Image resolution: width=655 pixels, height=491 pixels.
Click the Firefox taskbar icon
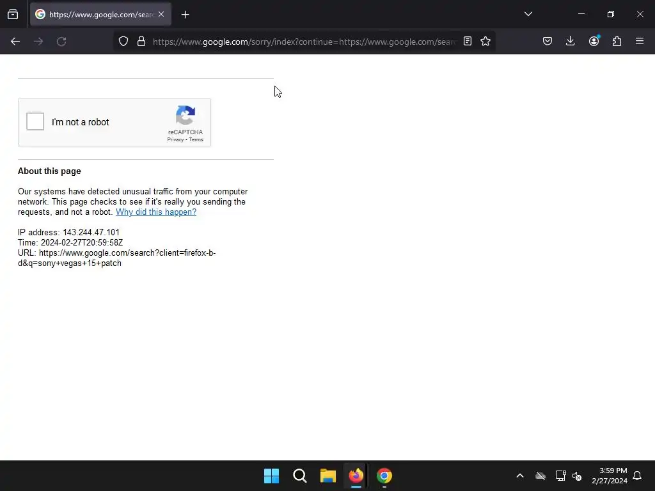[x=356, y=476]
